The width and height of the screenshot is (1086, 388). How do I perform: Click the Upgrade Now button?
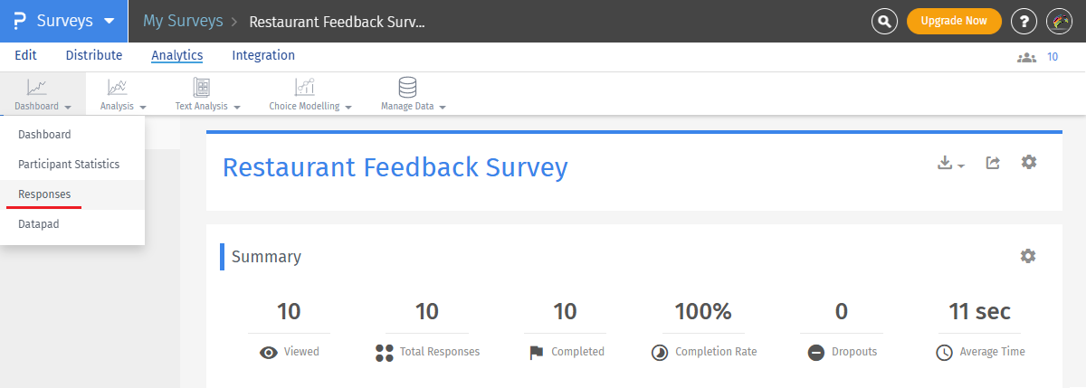click(x=954, y=21)
